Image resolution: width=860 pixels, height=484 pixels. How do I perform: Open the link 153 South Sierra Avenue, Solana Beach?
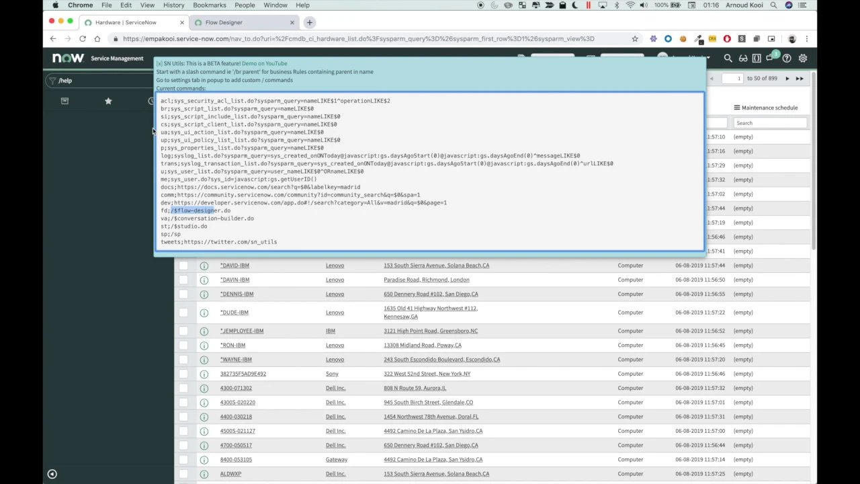pos(436,265)
